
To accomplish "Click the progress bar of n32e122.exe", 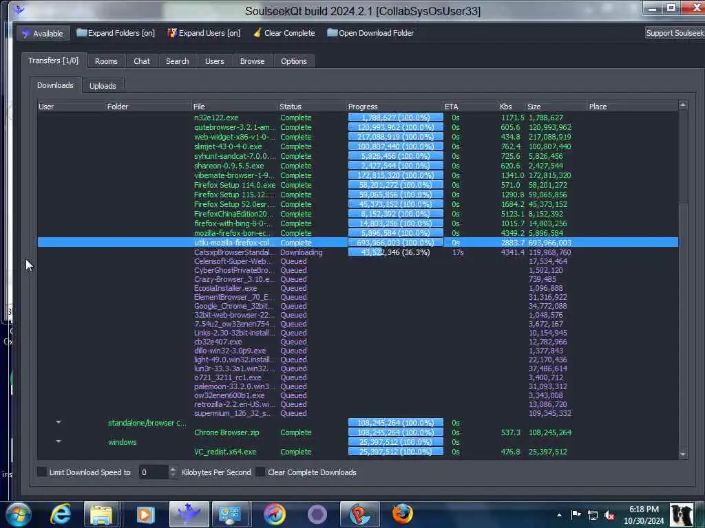I will [x=395, y=118].
